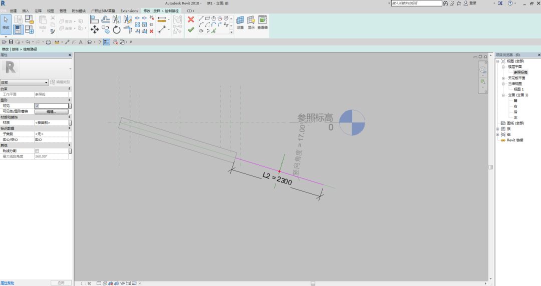Click the Mirror Pick Axis tool
Image resolution: width=541 pixels, height=286 pixels.
(117, 19)
